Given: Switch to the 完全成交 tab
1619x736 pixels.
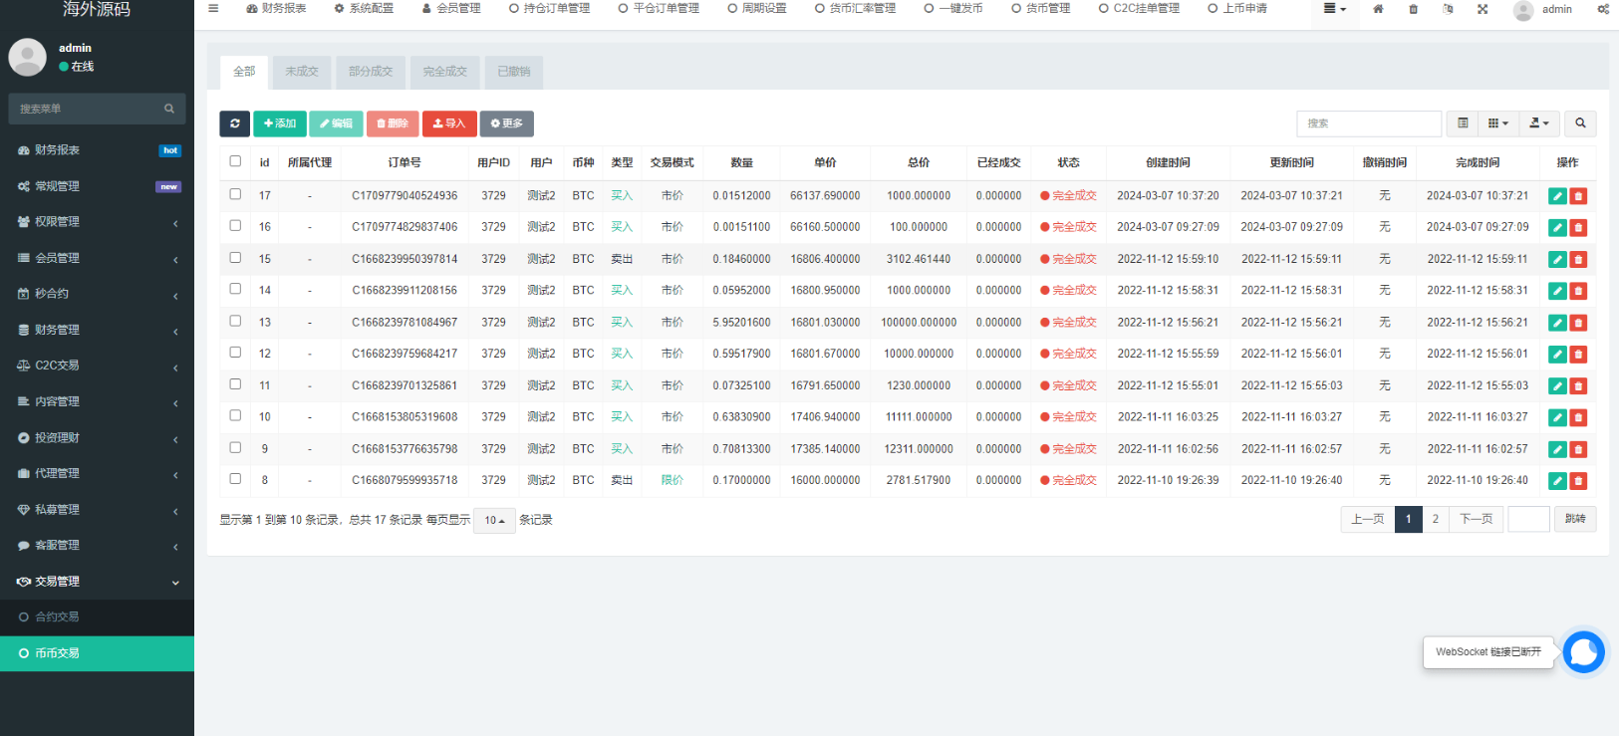Looking at the screenshot, I should (x=444, y=72).
